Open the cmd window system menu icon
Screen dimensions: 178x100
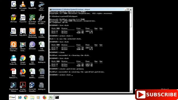[51, 9]
